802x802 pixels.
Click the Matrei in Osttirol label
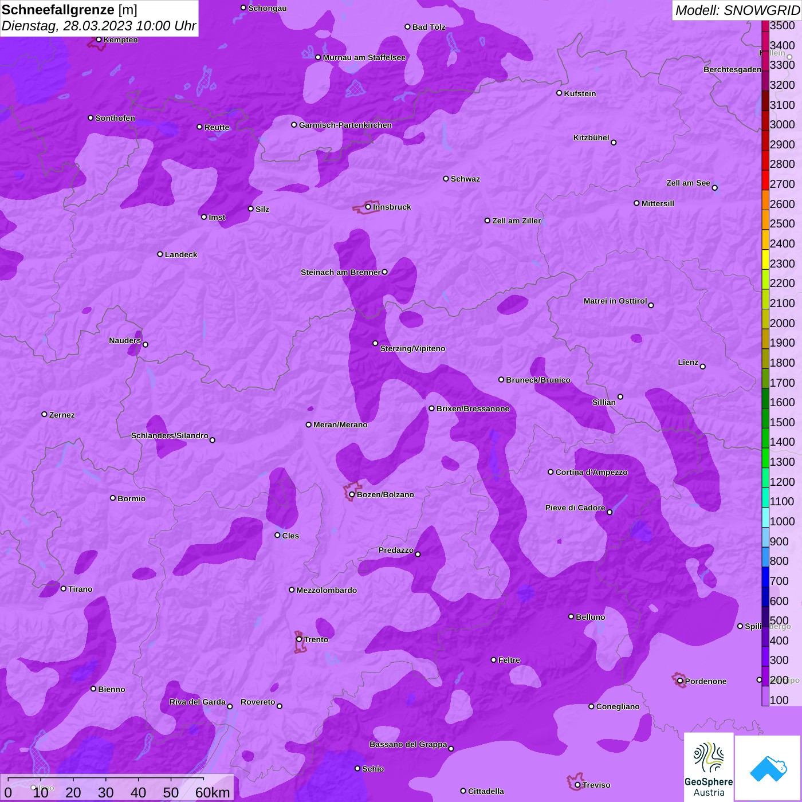point(615,301)
